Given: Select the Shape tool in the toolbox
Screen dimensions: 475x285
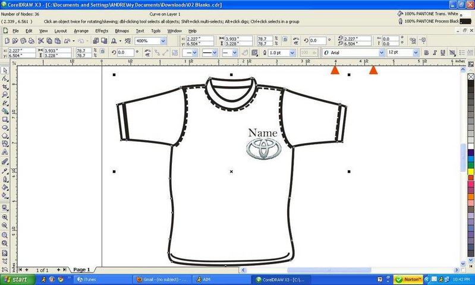Looking at the screenshot, I should click(x=5, y=78).
